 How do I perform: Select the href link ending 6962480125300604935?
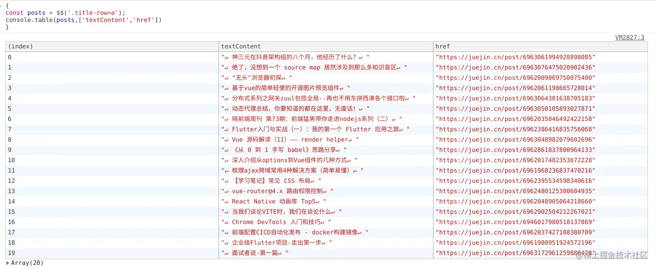[516, 191]
